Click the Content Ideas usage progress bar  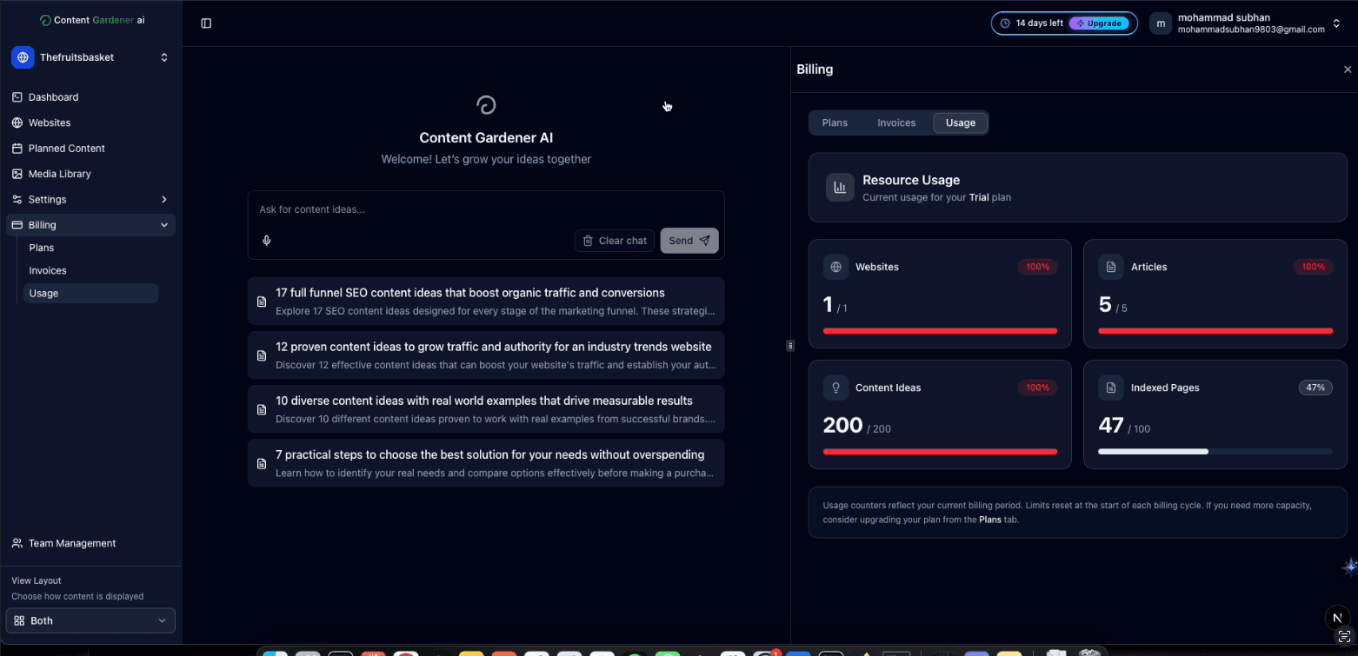click(940, 452)
